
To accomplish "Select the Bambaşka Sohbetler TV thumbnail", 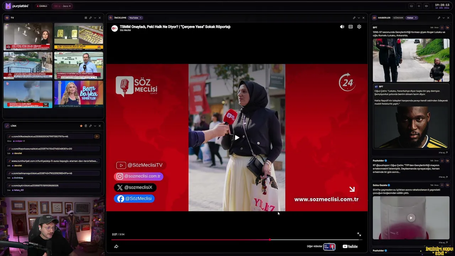I will 79,94.
